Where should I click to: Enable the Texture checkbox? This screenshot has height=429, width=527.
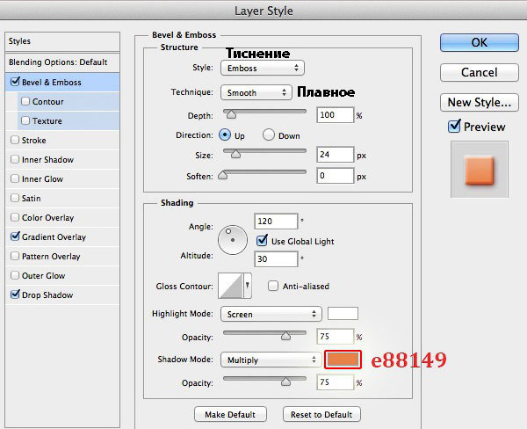(25, 120)
